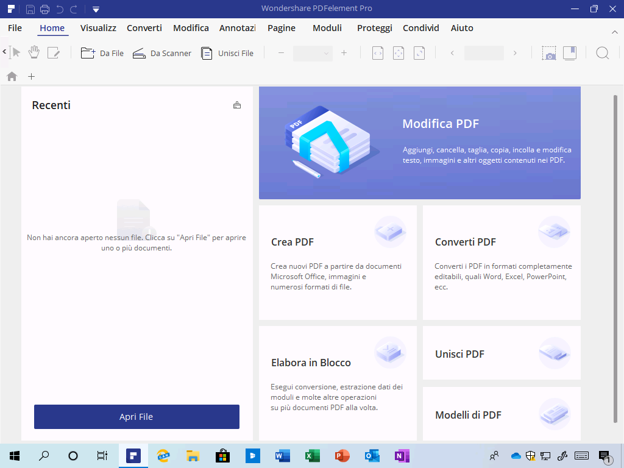Open the Pagine ribbon tab
The height and width of the screenshot is (468, 624).
(x=282, y=28)
